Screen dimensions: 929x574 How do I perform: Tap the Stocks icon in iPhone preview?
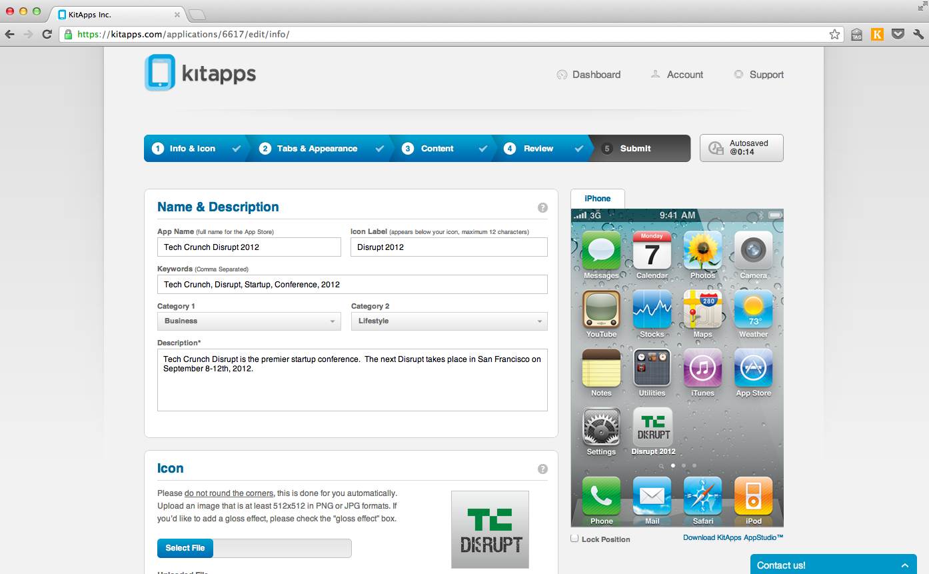(x=652, y=309)
